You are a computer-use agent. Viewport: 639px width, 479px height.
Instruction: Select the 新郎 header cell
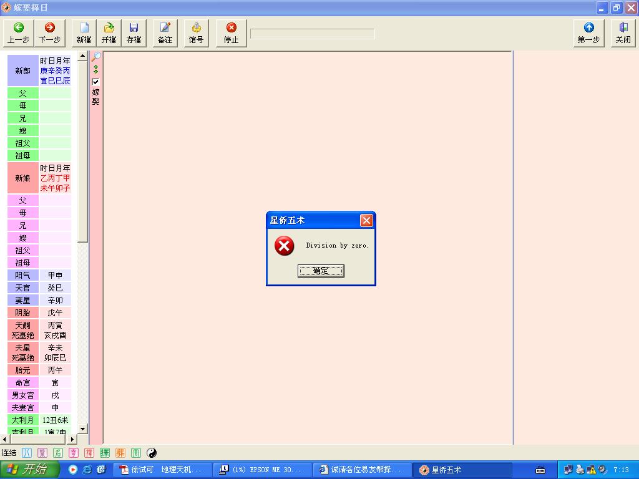23,71
